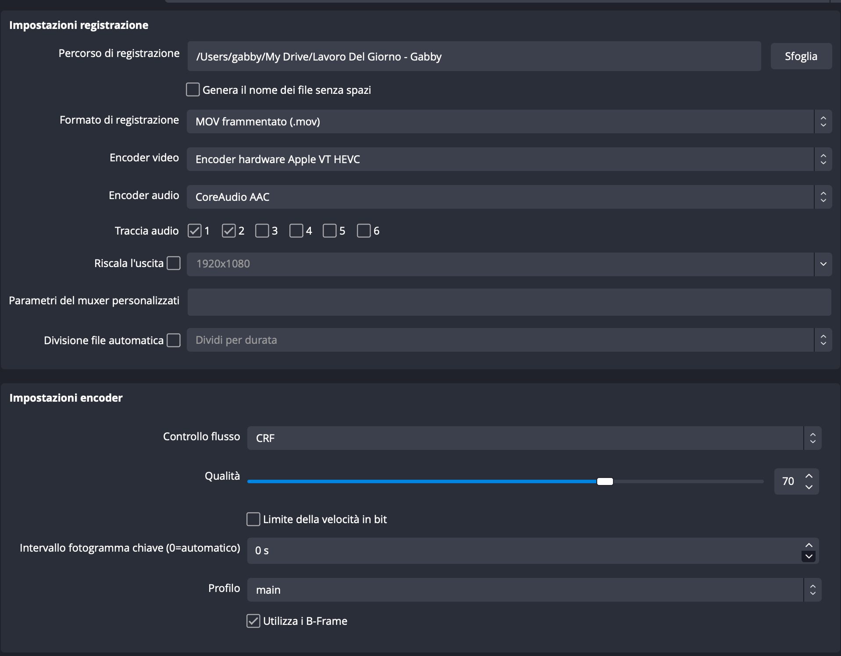Uncheck audio track 1
Viewport: 841px width, 656px height.
point(195,231)
